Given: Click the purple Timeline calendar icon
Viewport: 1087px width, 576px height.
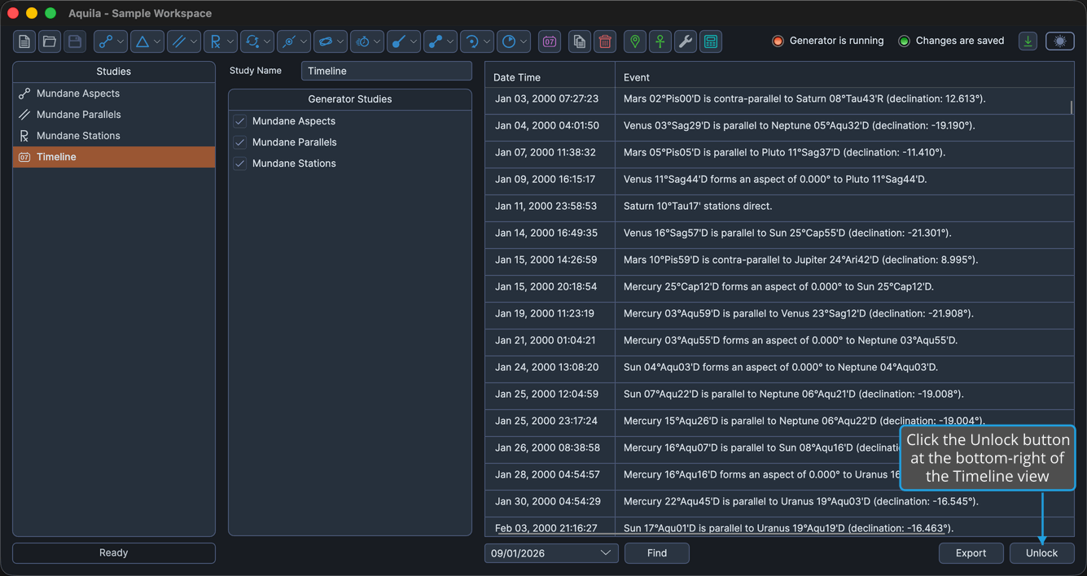Looking at the screenshot, I should click(550, 41).
